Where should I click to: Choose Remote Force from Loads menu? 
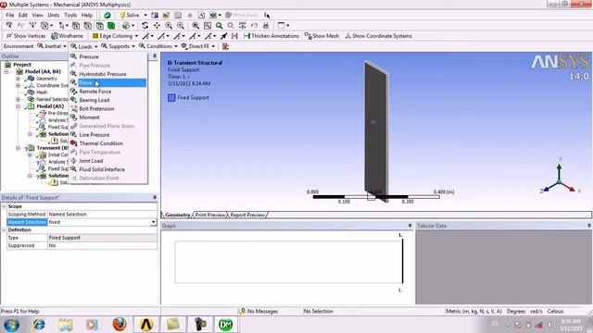108,92
